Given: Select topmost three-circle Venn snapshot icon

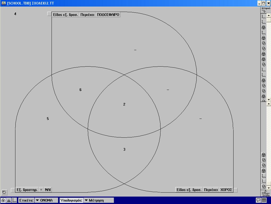Looking at the screenshot, I should tap(263, 155).
